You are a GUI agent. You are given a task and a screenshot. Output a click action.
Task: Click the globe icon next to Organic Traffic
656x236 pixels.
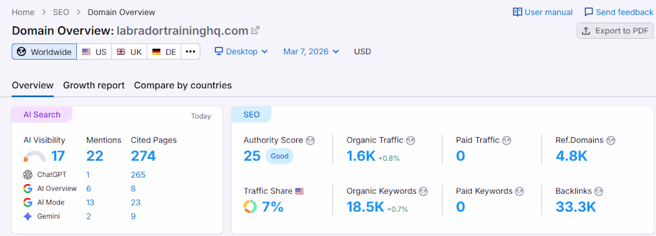point(410,141)
